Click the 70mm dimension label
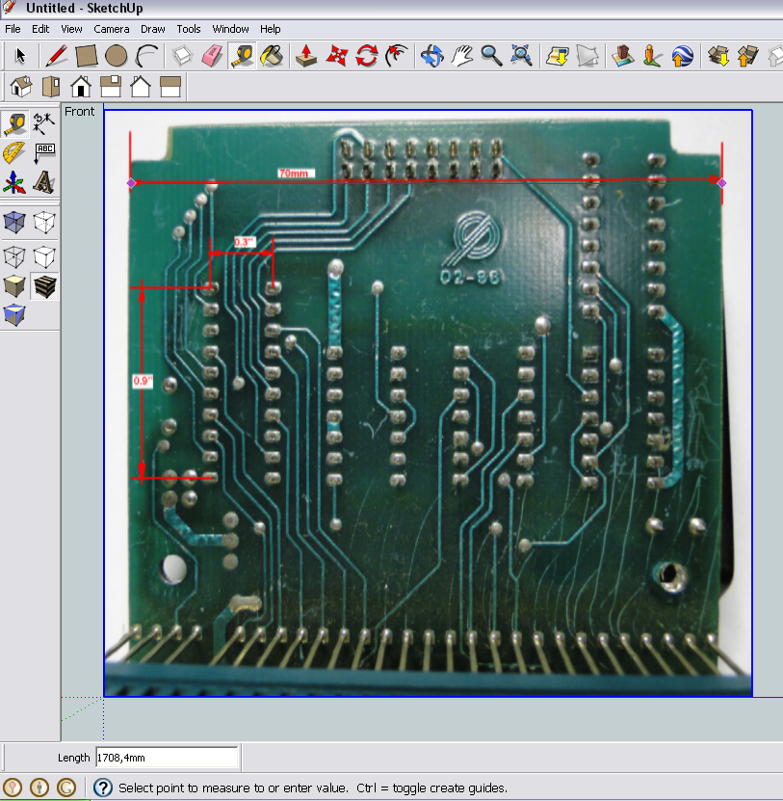Image resolution: width=783 pixels, height=801 pixels. (x=295, y=174)
